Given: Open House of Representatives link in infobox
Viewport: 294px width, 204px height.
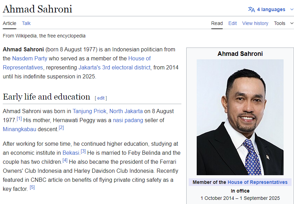Looking at the screenshot, I should (258, 182).
